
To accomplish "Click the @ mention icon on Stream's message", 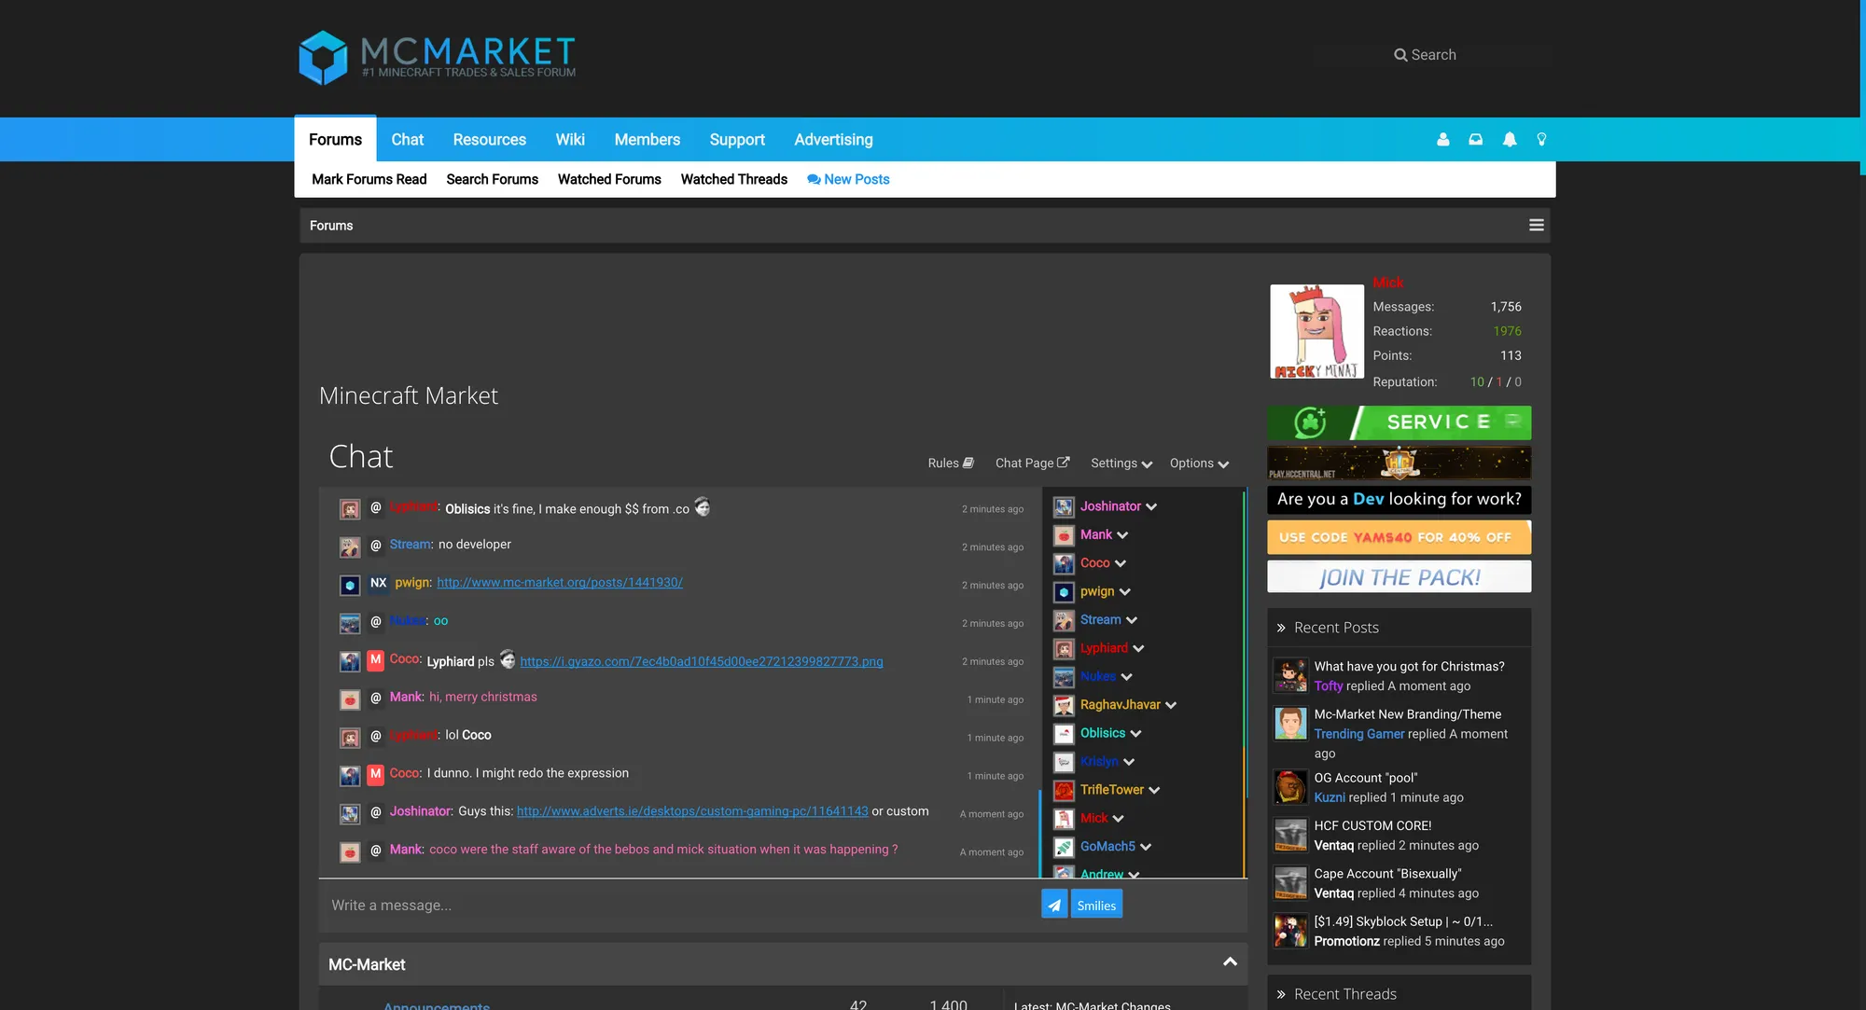I will 376,545.
